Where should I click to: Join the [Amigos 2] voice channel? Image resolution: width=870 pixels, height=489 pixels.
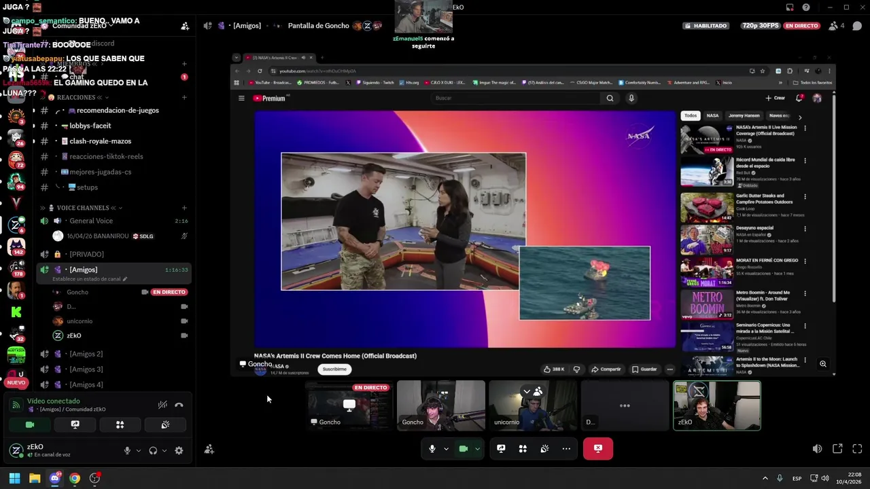pyautogui.click(x=114, y=354)
